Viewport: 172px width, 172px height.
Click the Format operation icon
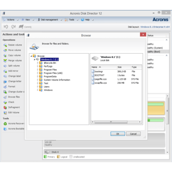[x=5, y=87]
